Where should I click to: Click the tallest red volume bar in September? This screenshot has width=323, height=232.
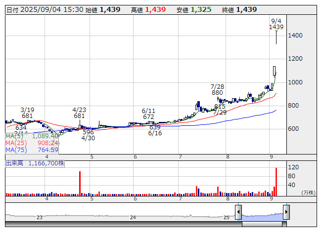[276, 181]
